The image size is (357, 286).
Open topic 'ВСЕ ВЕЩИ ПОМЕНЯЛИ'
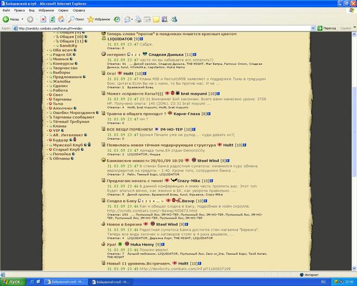[130, 129]
